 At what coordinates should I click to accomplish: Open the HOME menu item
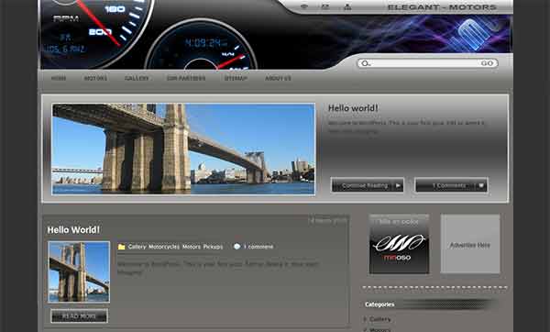pyautogui.click(x=59, y=78)
